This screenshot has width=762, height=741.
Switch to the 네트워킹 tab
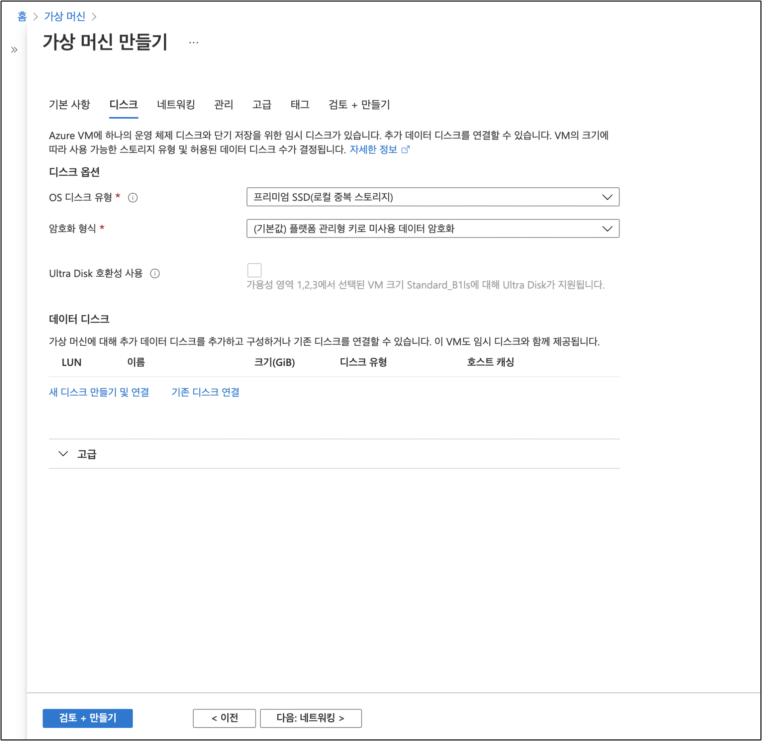(x=176, y=104)
